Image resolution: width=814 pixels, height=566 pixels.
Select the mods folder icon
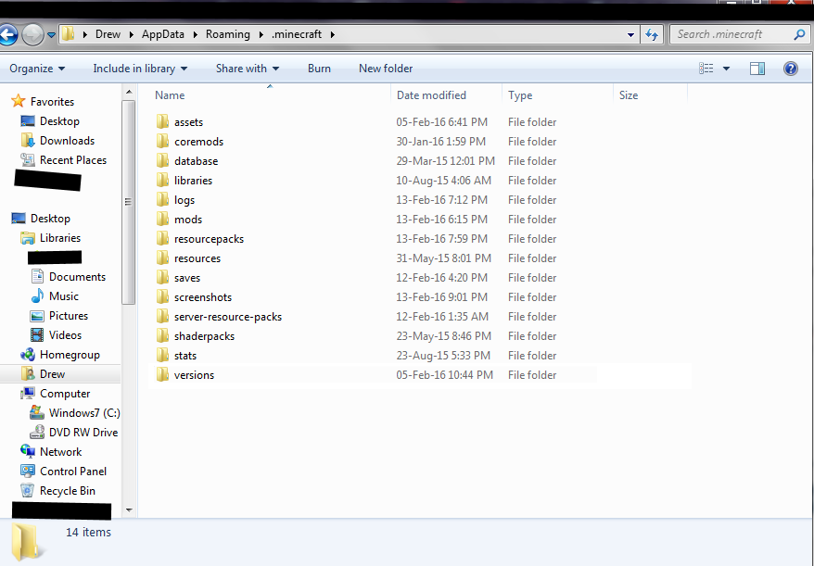162,219
